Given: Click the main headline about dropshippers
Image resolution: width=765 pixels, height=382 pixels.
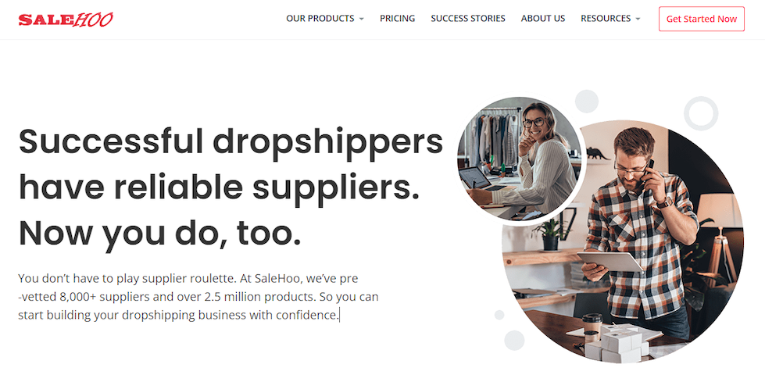Looking at the screenshot, I should [231, 187].
